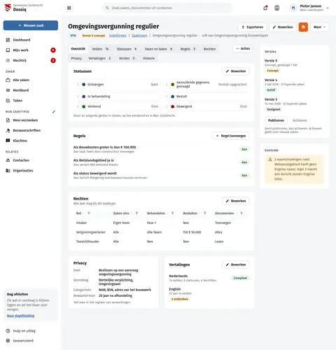Click the Controle warning message
The image size is (336, 350).
[x=295, y=169]
